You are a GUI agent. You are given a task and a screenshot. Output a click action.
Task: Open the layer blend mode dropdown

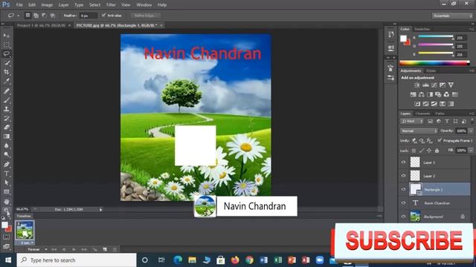point(419,131)
